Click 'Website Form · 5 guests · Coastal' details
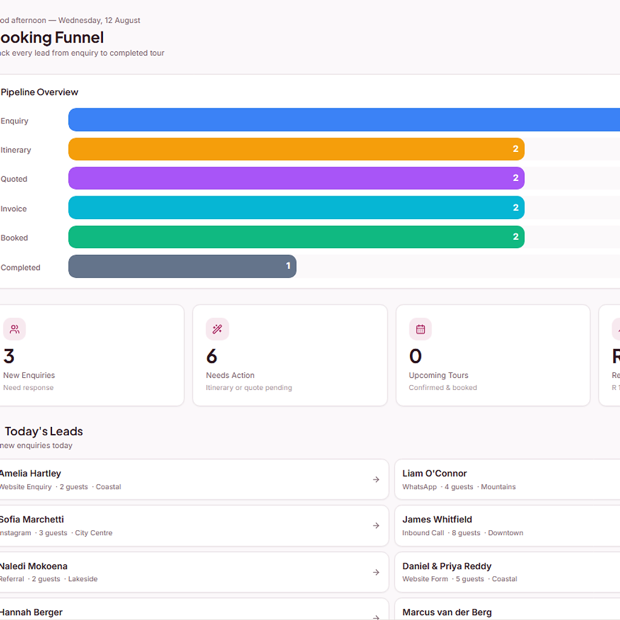 coord(460,579)
